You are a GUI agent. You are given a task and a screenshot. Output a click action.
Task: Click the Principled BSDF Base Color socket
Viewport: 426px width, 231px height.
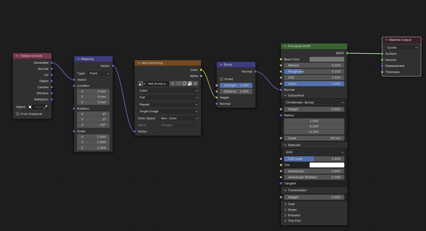(281, 59)
